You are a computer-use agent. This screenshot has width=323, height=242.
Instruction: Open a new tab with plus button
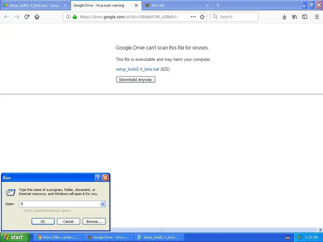pos(218,5)
